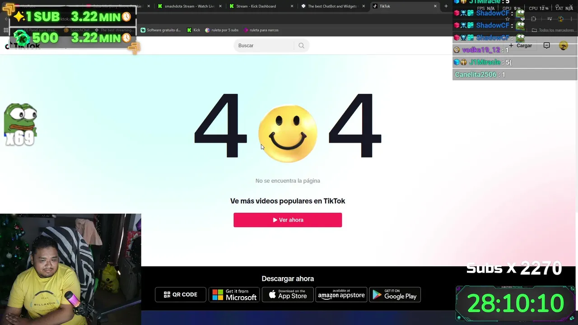Click the 'Descargar ahora' heading
Image resolution: width=578 pixels, height=325 pixels.
pos(288,279)
